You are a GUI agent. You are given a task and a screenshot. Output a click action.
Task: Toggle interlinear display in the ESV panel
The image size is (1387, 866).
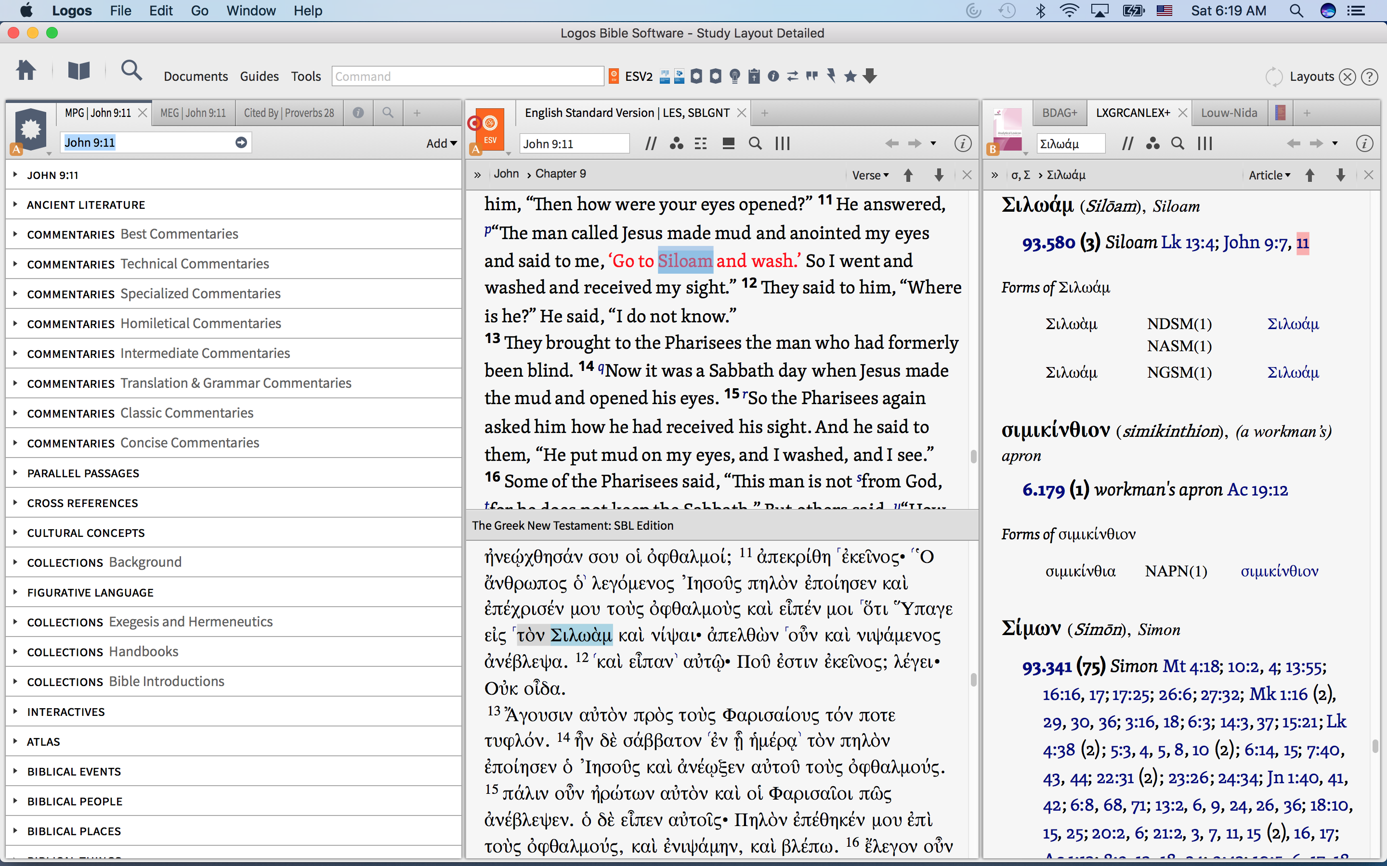point(700,143)
